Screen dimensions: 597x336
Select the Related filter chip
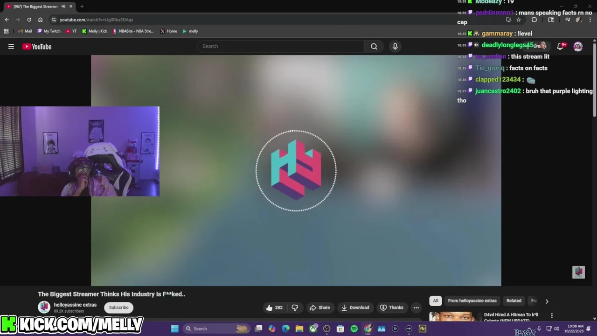coord(514,301)
